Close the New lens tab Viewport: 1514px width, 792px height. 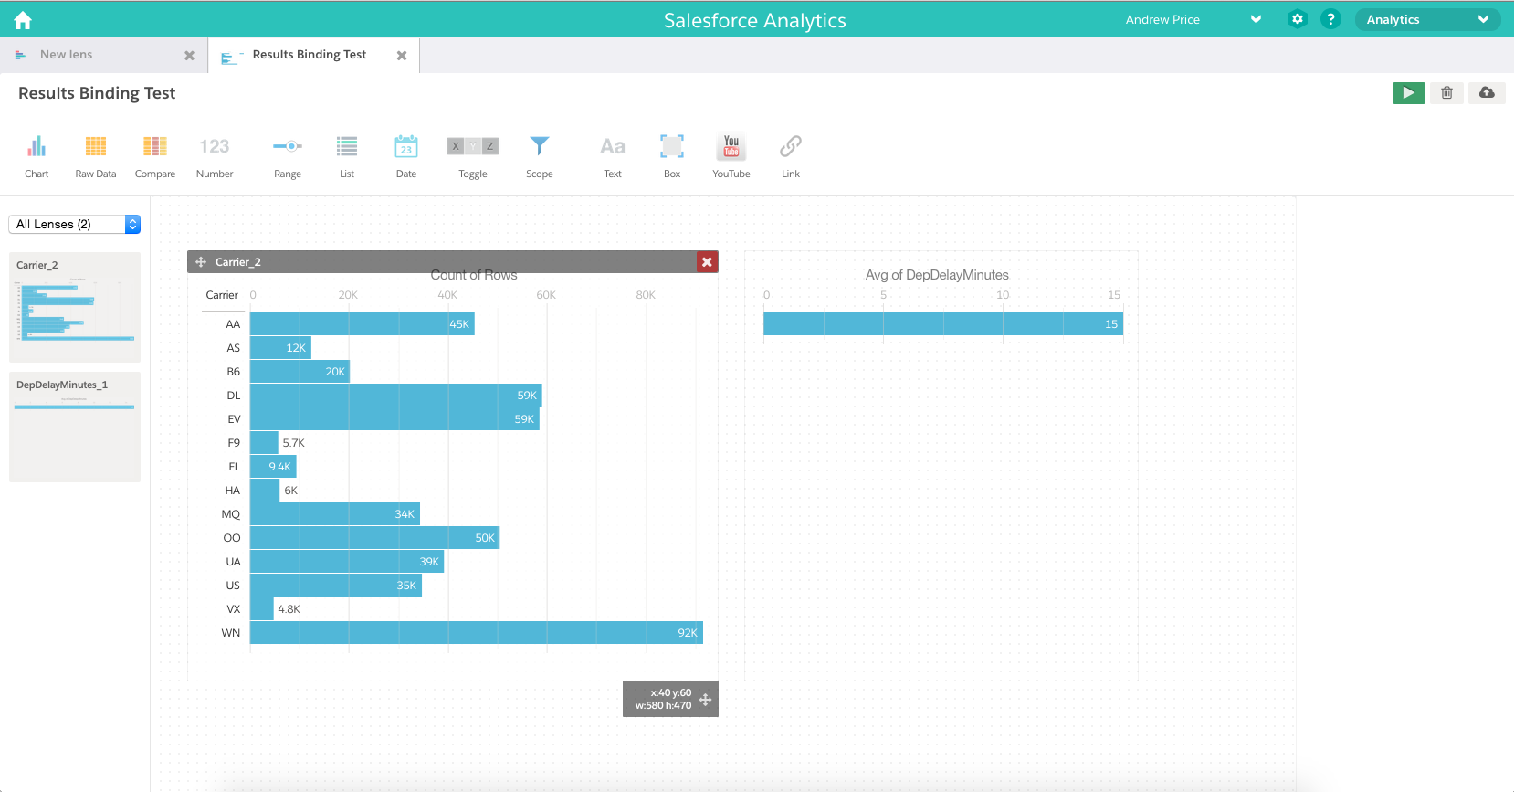coord(190,56)
